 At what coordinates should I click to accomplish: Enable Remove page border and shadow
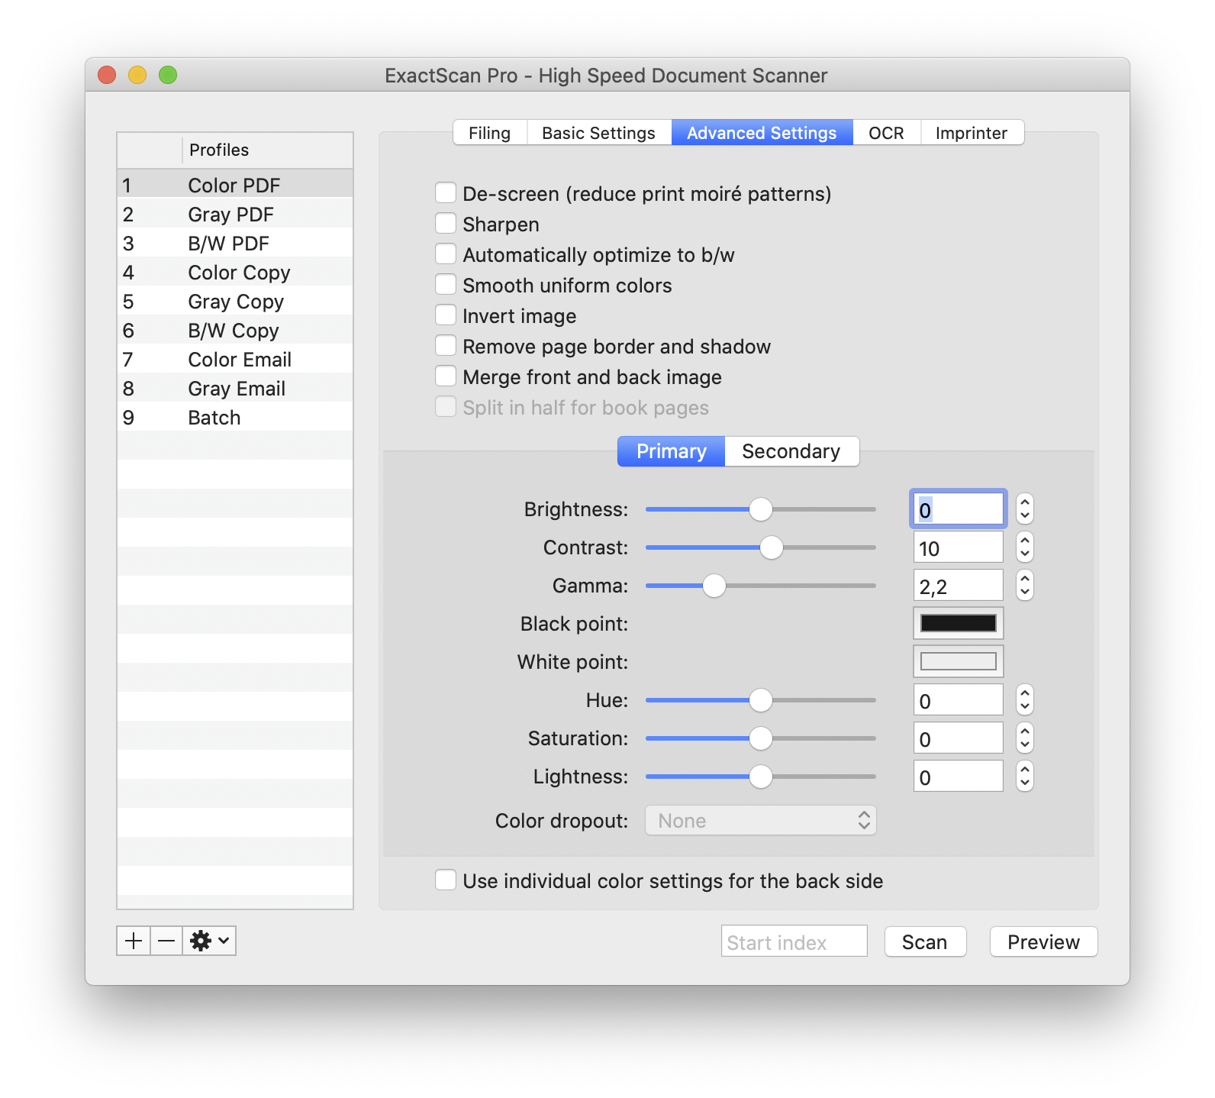point(446,346)
